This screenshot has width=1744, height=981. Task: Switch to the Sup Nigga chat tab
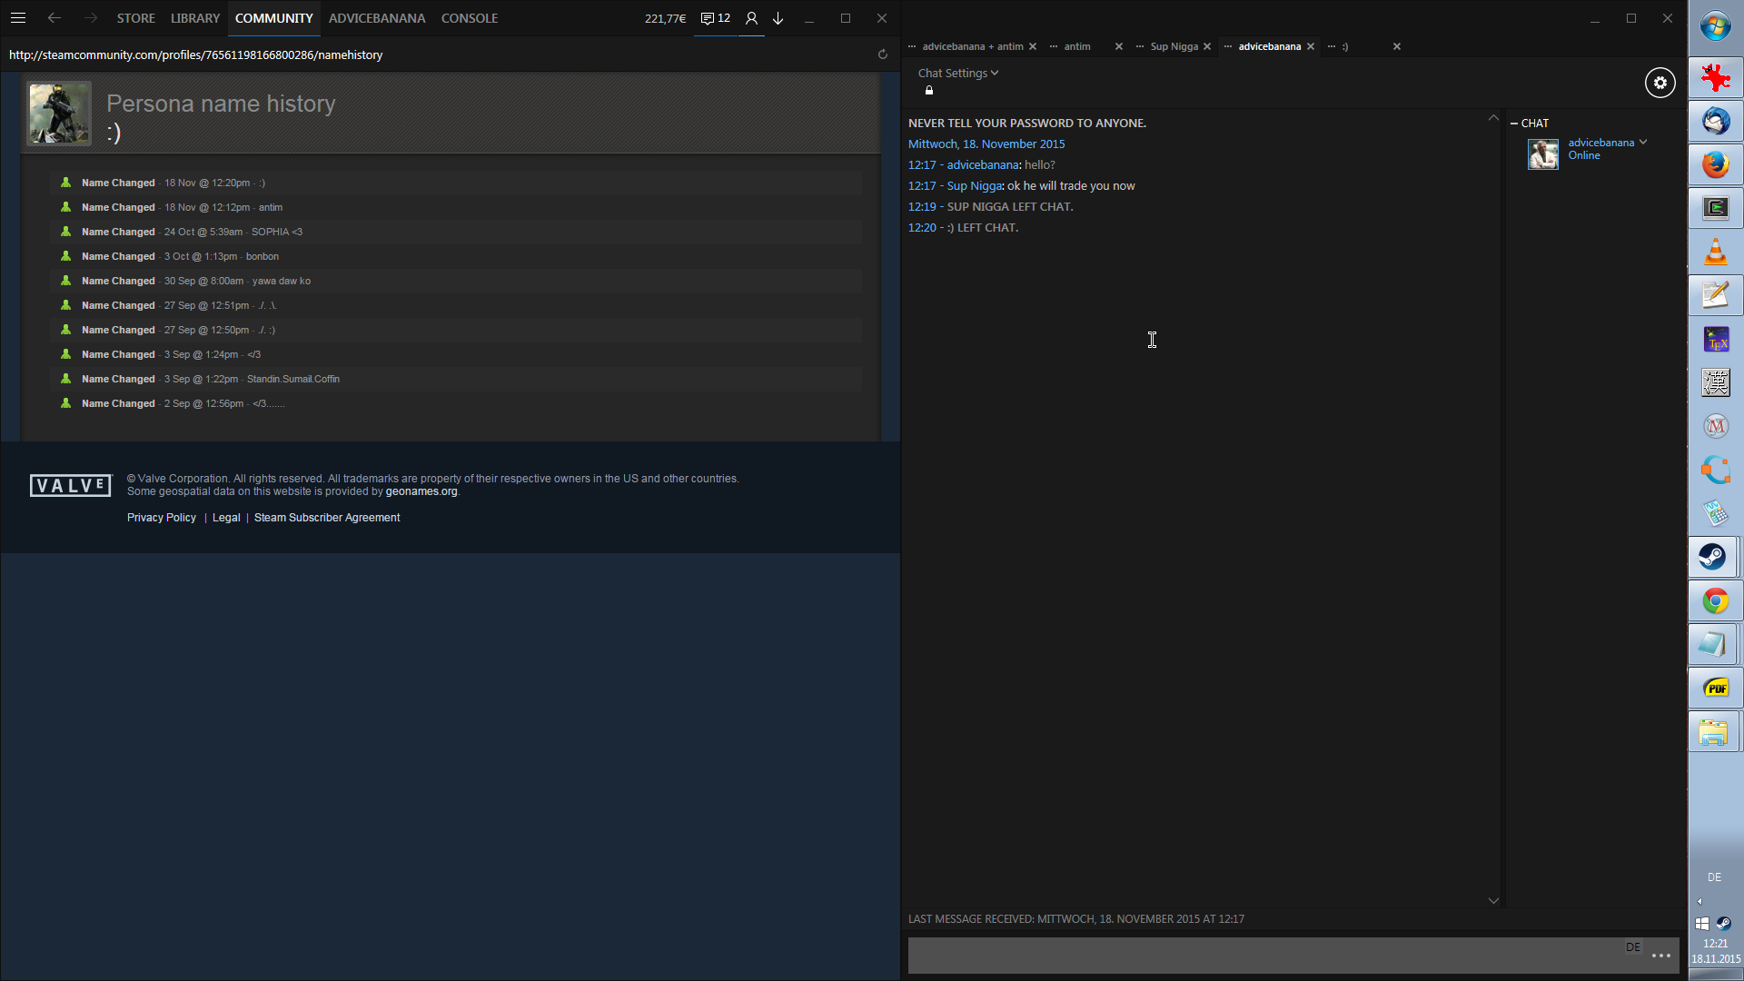1173,46
